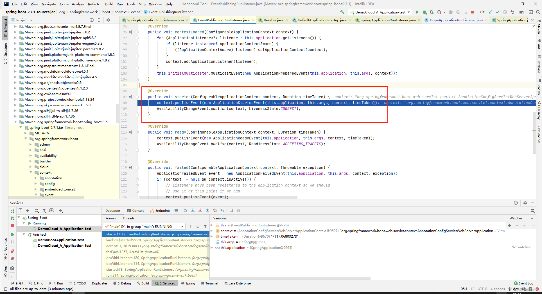Stop the debug session in Services sidebar

12,226
